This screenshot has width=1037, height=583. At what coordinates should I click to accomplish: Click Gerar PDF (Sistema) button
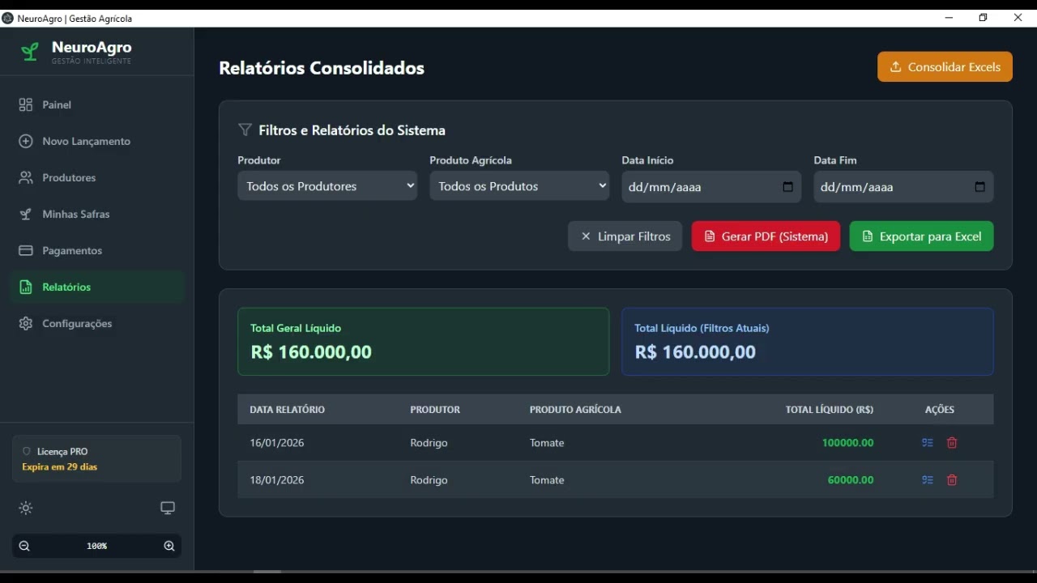point(766,236)
